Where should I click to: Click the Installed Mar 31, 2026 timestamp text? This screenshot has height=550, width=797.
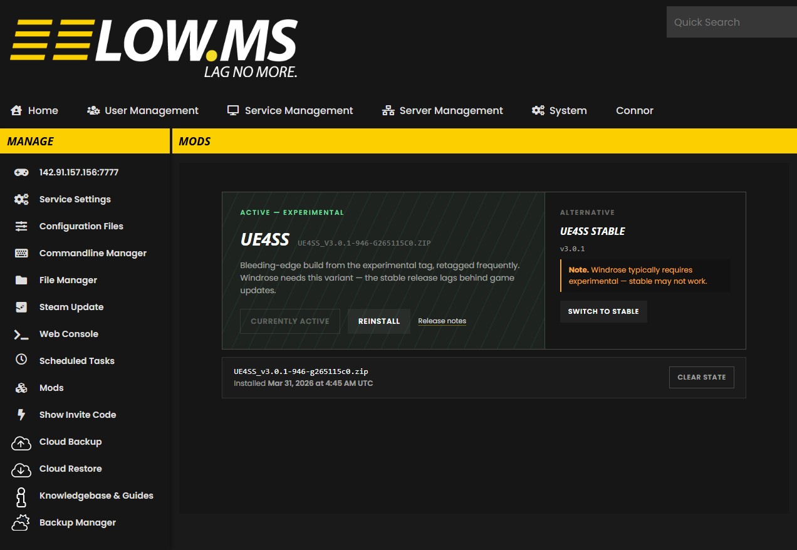click(303, 383)
